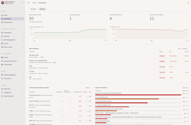Toggle the sidebar collapse icon
Screen dimensions: 191x125
point(29,3)
